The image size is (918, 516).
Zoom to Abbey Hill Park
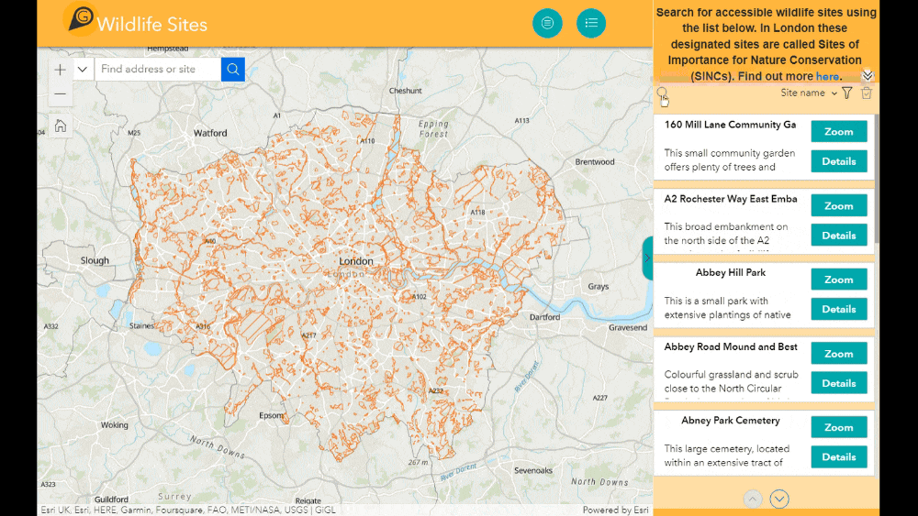point(839,280)
